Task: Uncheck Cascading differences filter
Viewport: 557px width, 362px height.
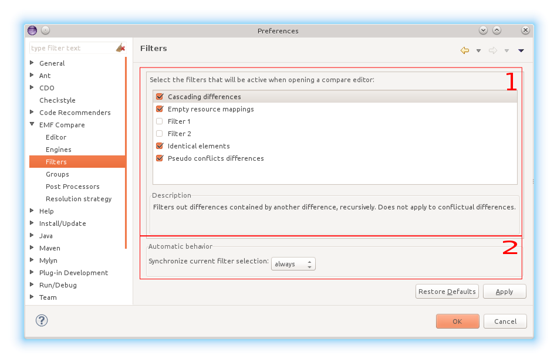Action: click(x=159, y=97)
